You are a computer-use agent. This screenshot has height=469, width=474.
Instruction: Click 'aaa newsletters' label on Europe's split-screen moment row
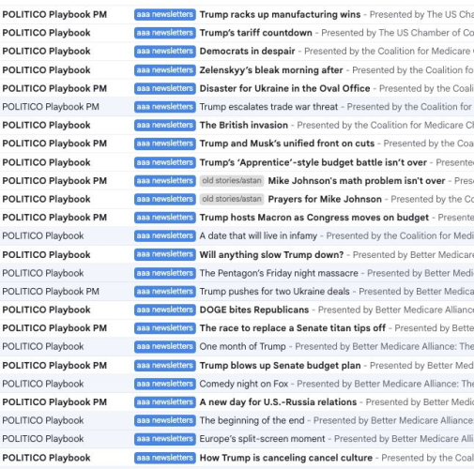[x=165, y=439]
